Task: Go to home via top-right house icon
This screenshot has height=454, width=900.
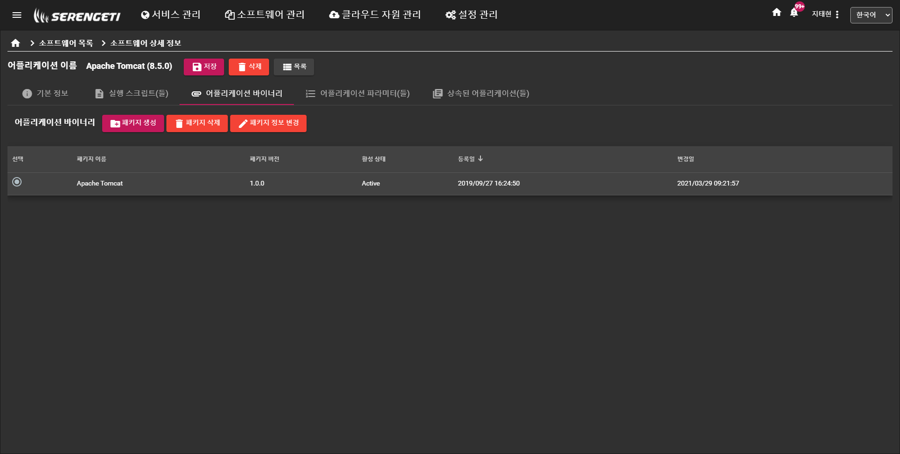Action: (x=777, y=13)
